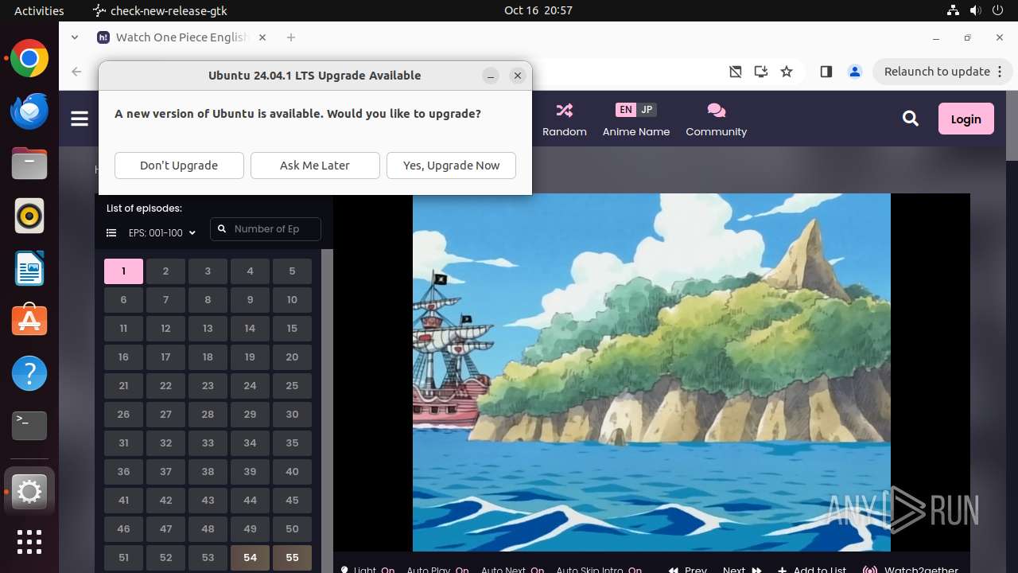Click the video player frame
The image size is (1018, 573).
(651, 372)
